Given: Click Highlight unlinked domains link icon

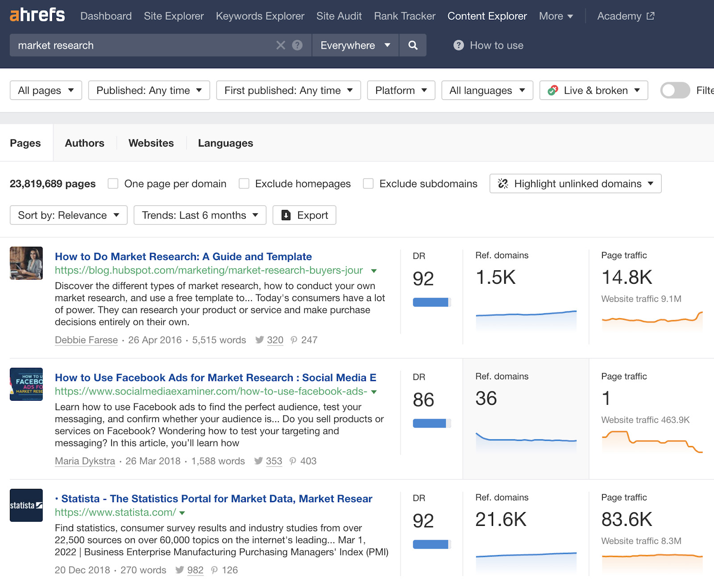Looking at the screenshot, I should [503, 184].
